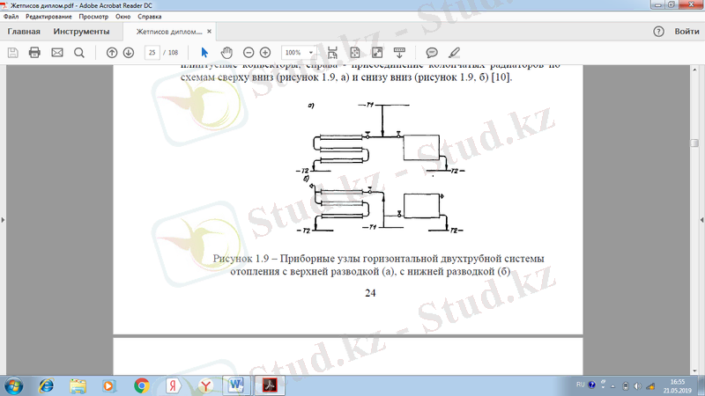705x396 pixels.
Task: Open the Find text magnifier tool
Action: [x=79, y=53]
